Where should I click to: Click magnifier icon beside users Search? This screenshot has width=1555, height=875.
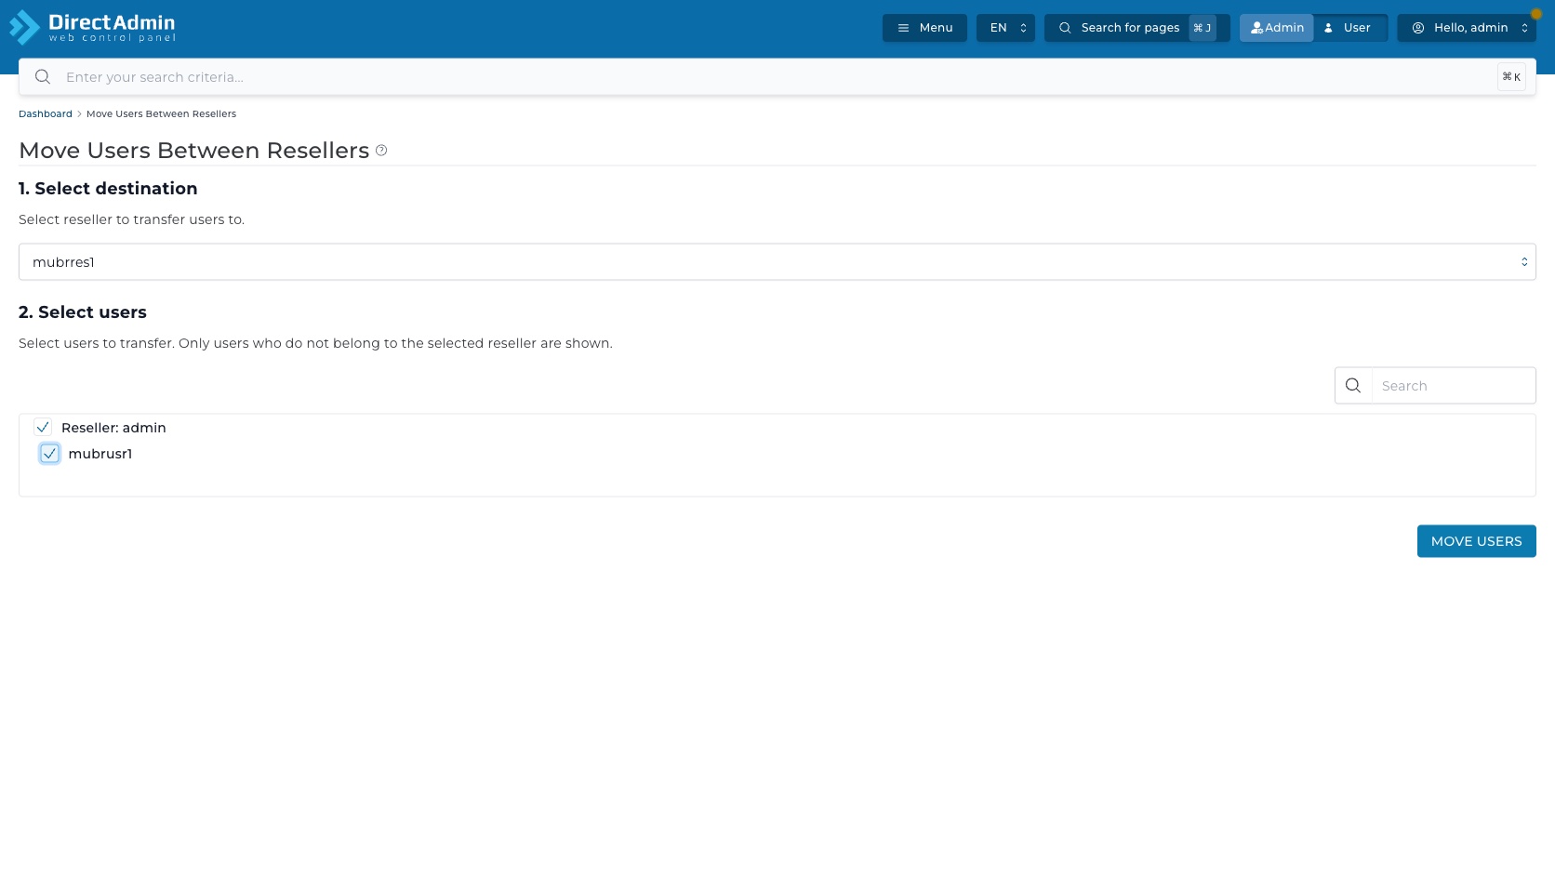pyautogui.click(x=1353, y=386)
